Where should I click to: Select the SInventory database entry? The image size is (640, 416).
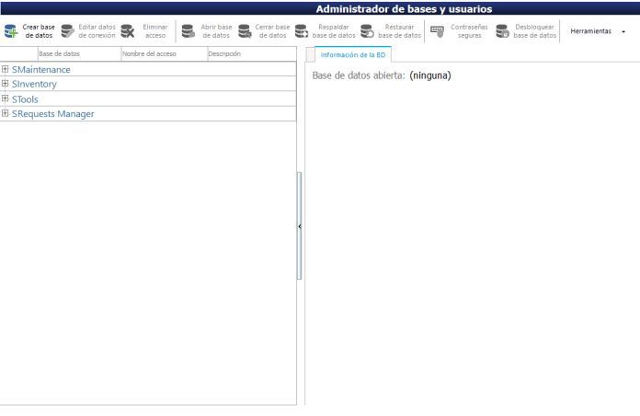[34, 84]
